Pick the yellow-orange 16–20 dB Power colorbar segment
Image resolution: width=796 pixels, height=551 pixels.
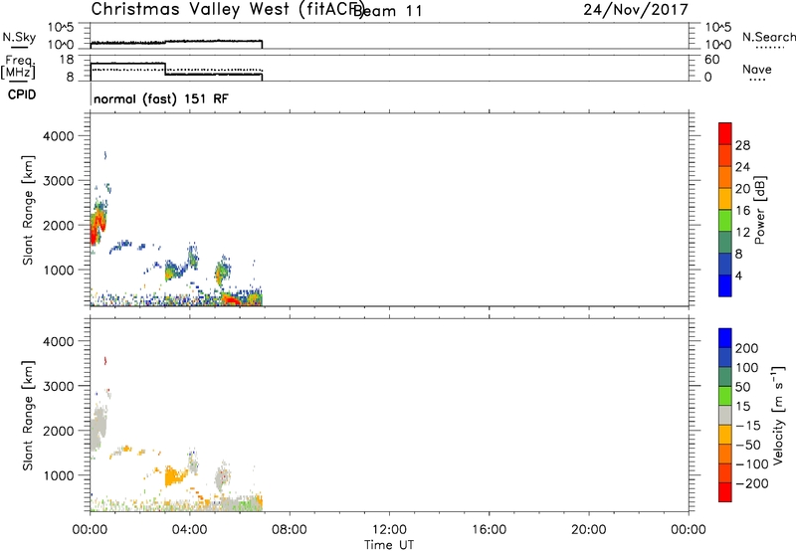tap(725, 199)
